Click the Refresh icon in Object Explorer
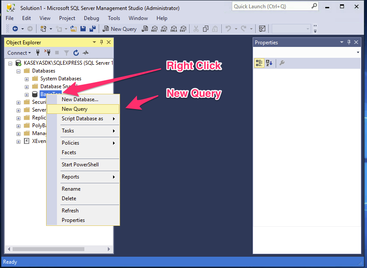This screenshot has height=268, width=367. tap(76, 53)
